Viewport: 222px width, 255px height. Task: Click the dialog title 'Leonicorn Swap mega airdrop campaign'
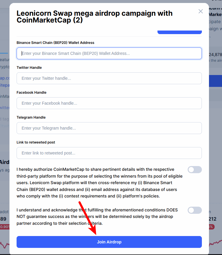[94, 17]
